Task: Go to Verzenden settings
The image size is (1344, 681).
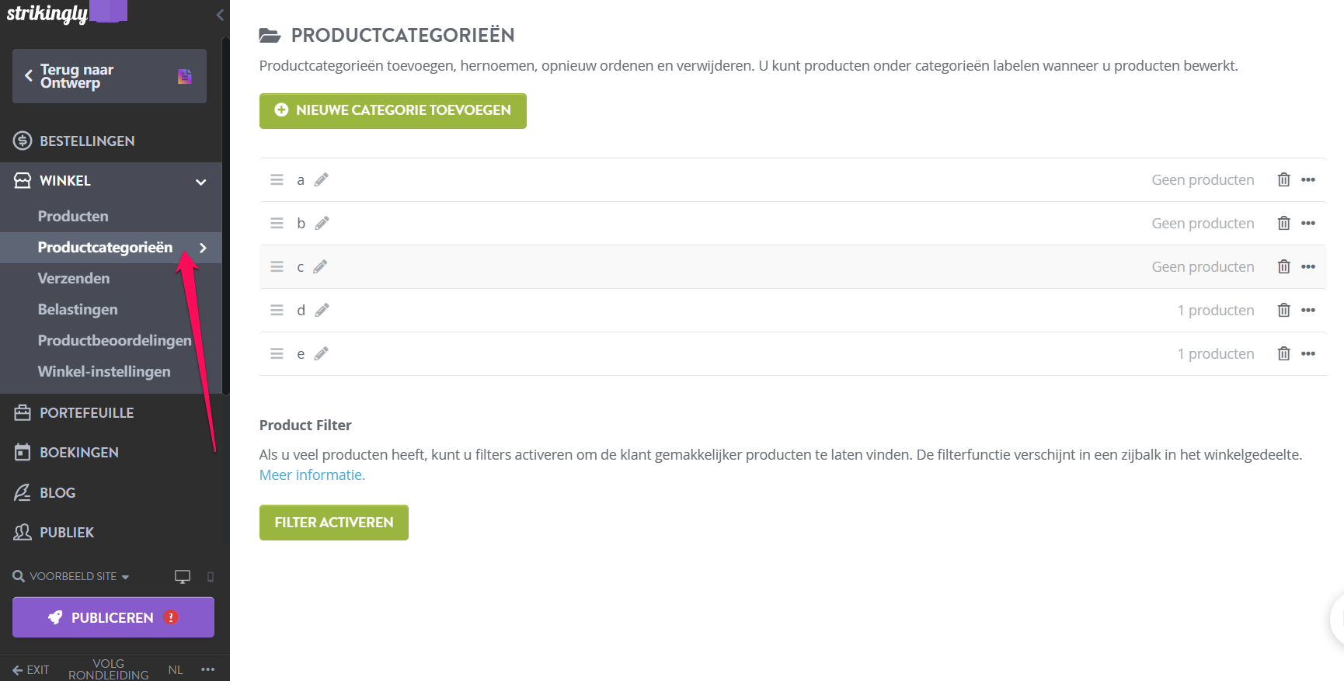Action: (74, 279)
